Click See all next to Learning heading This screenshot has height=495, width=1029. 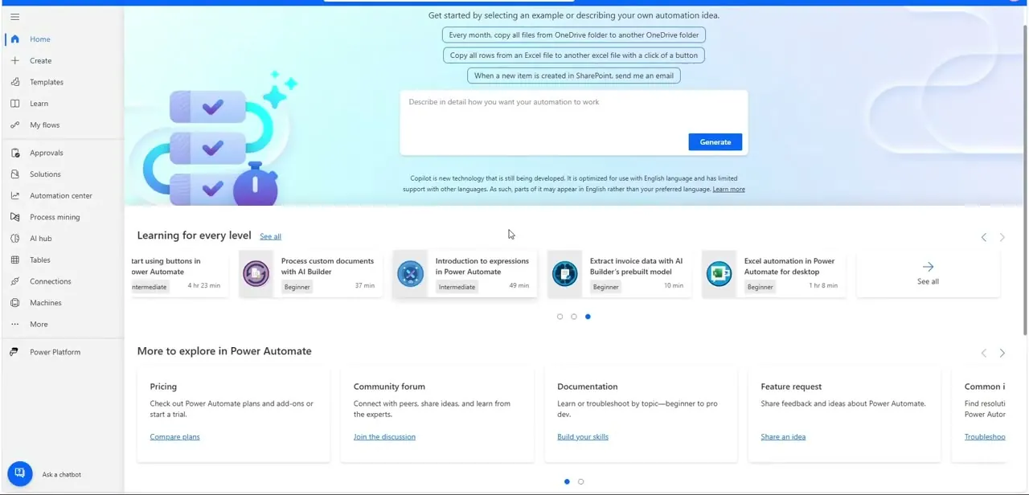270,236
